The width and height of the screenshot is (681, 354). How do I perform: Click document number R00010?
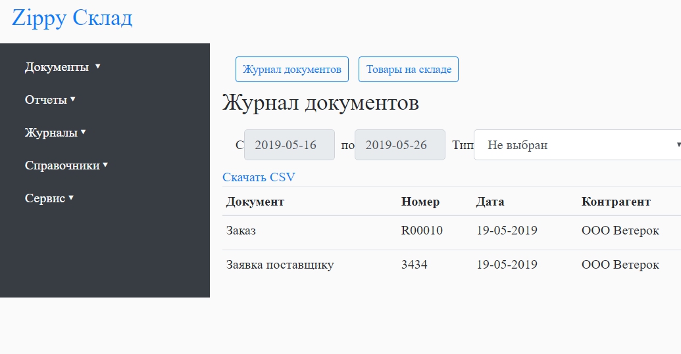(x=422, y=231)
